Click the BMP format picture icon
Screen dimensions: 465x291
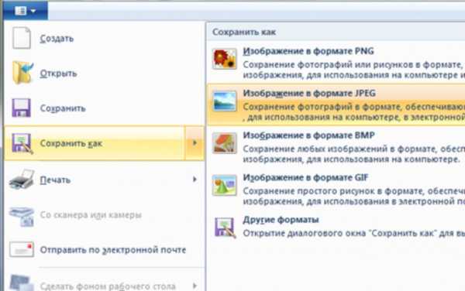point(225,143)
